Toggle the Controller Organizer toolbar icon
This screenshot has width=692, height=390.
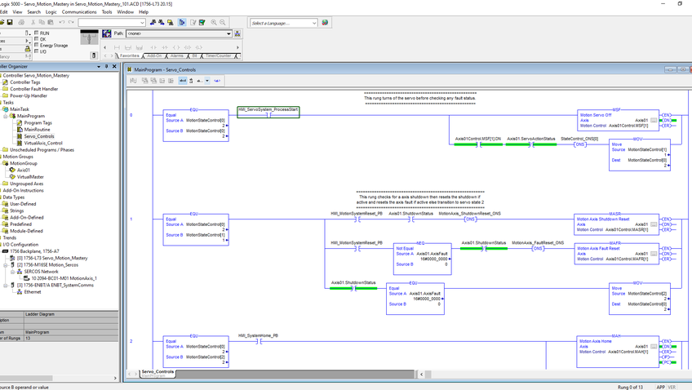click(182, 22)
